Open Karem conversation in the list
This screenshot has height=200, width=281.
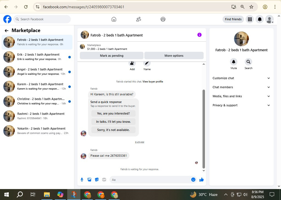click(37, 87)
